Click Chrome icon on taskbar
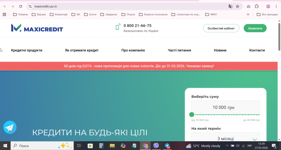 145,146
